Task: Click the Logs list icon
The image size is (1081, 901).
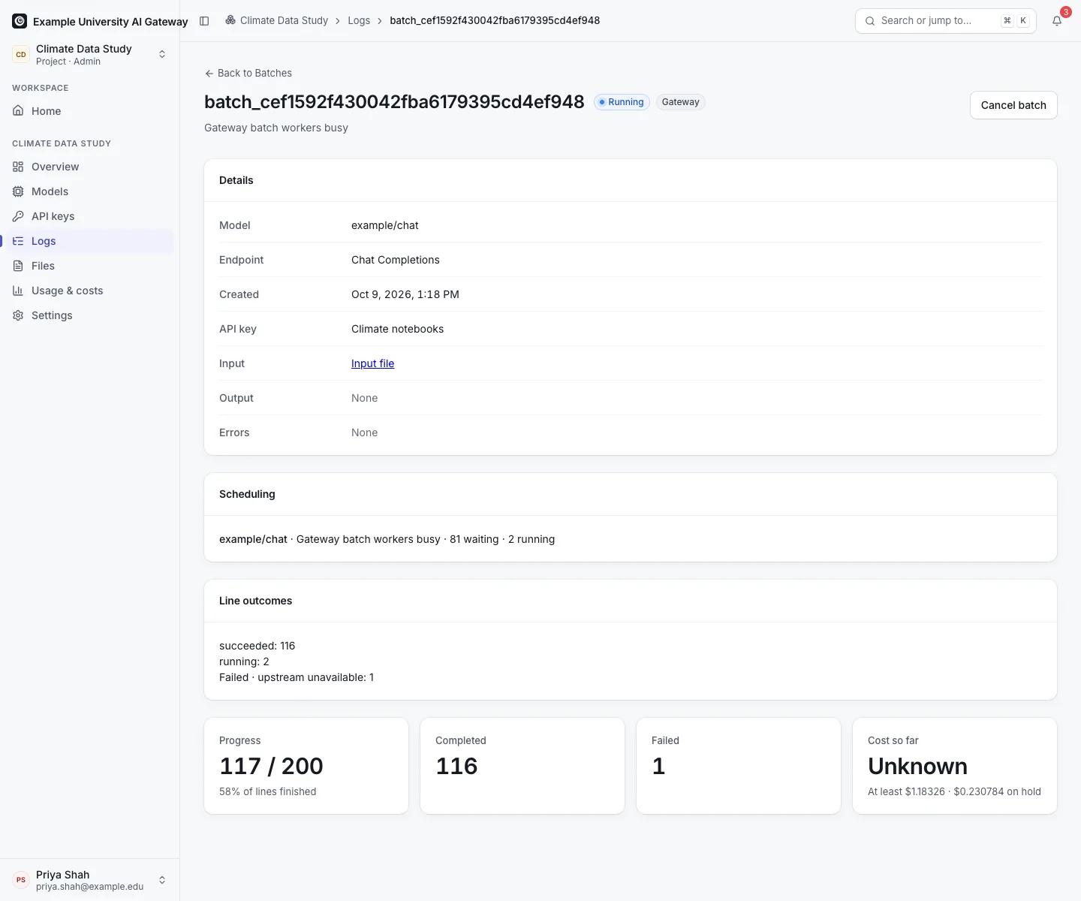Action: pyautogui.click(x=18, y=241)
